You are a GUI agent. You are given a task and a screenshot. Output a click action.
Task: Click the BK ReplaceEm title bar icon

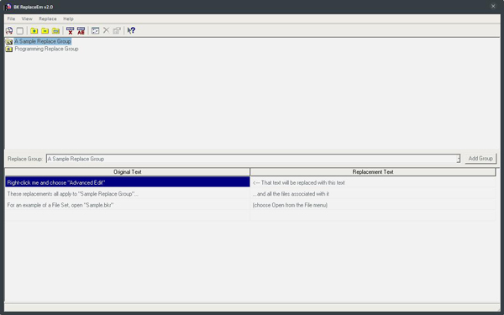(8, 7)
